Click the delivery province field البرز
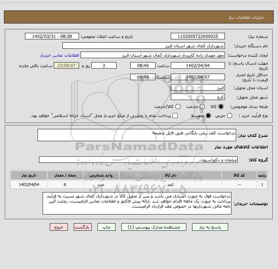Image resolution: width=278 pixels, height=269 pixels. (x=198, y=87)
